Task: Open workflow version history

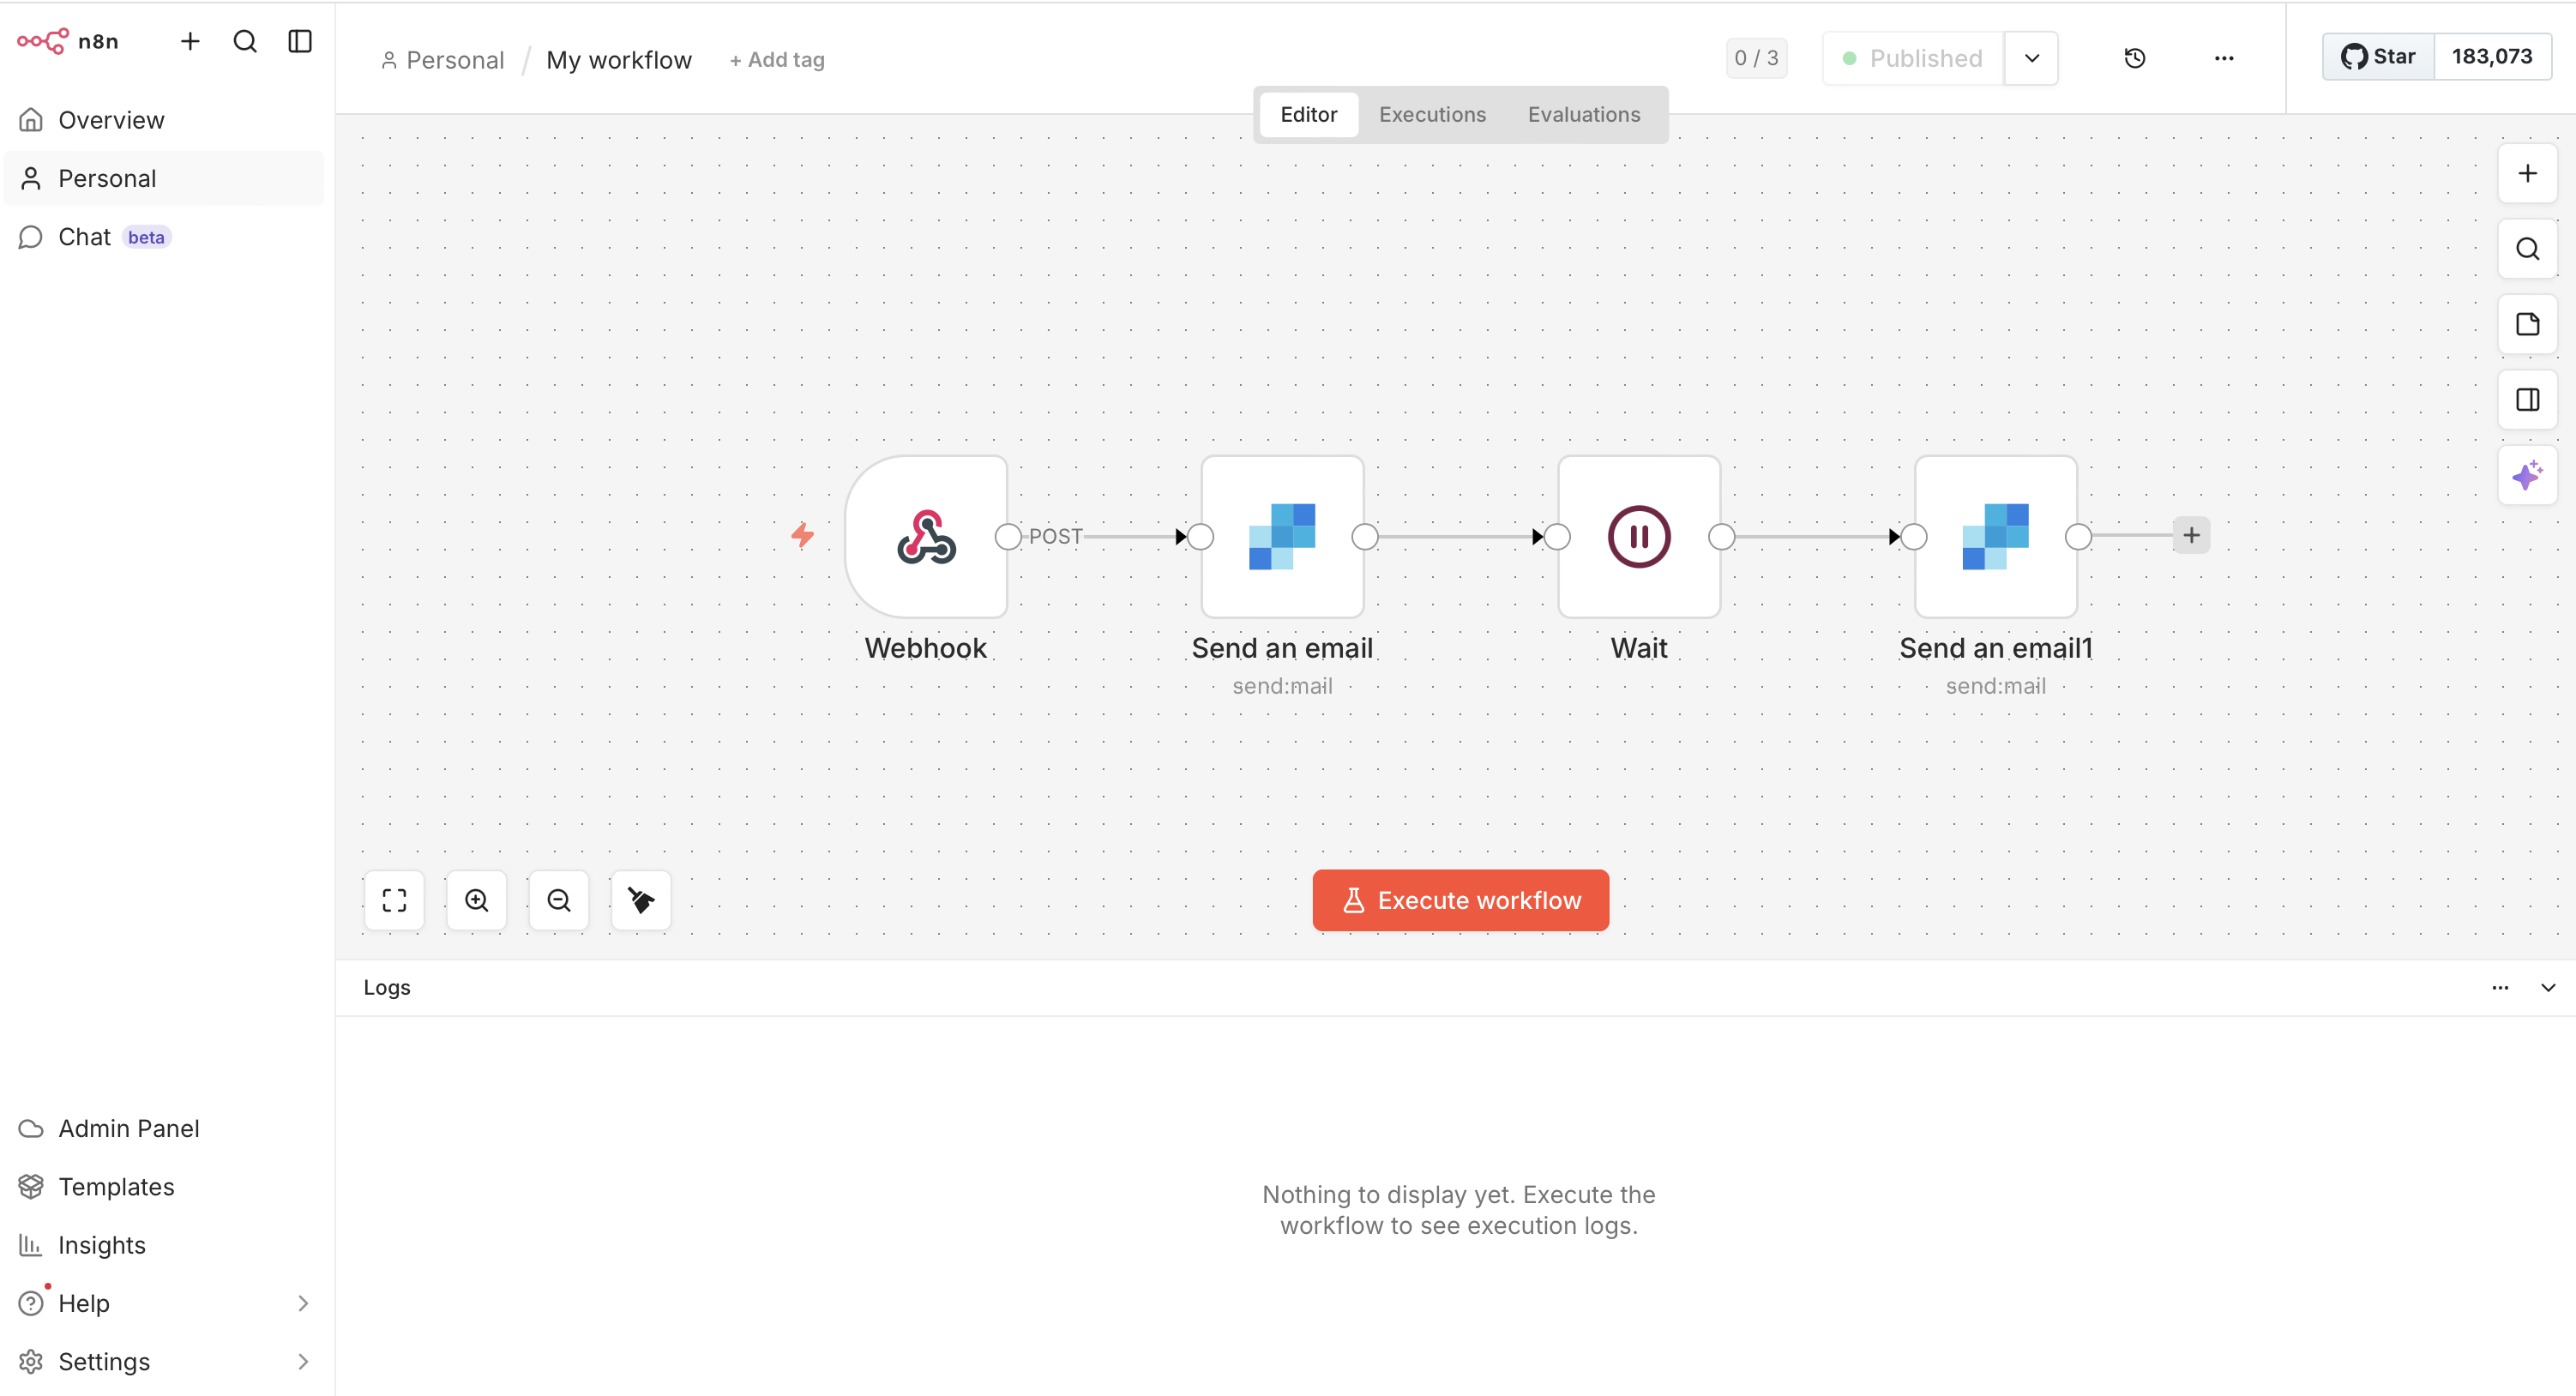Action: 2134,58
